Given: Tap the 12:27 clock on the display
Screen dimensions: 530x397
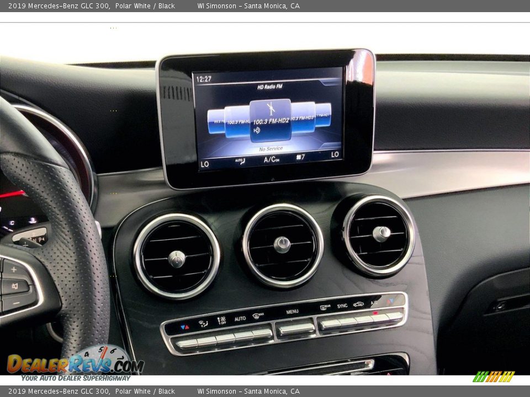Looking at the screenshot, I should [204, 79].
